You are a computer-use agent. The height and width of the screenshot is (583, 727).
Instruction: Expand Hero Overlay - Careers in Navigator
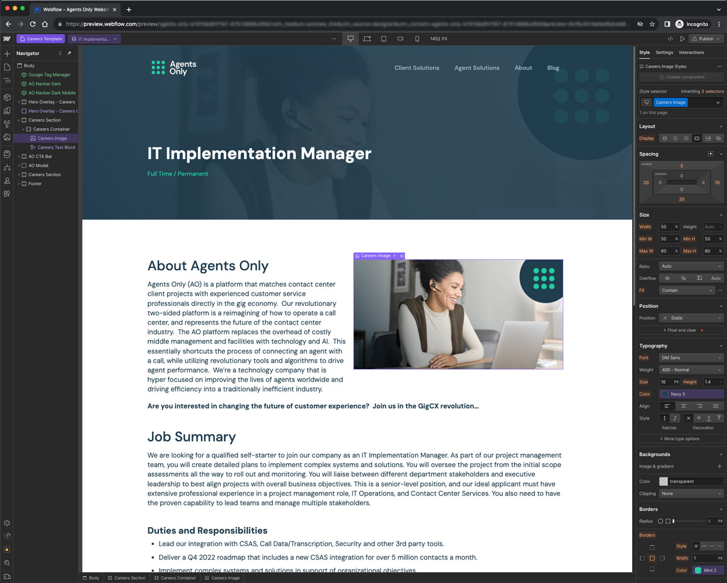click(19, 102)
